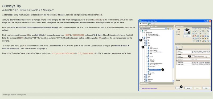This screenshot has height=99, width=213.
Task: Select the DWF Underlay... command
Action: [153, 50]
